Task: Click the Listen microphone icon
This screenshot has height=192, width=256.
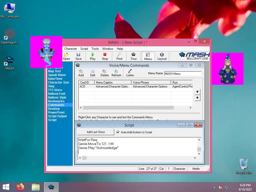Action: coord(130,73)
